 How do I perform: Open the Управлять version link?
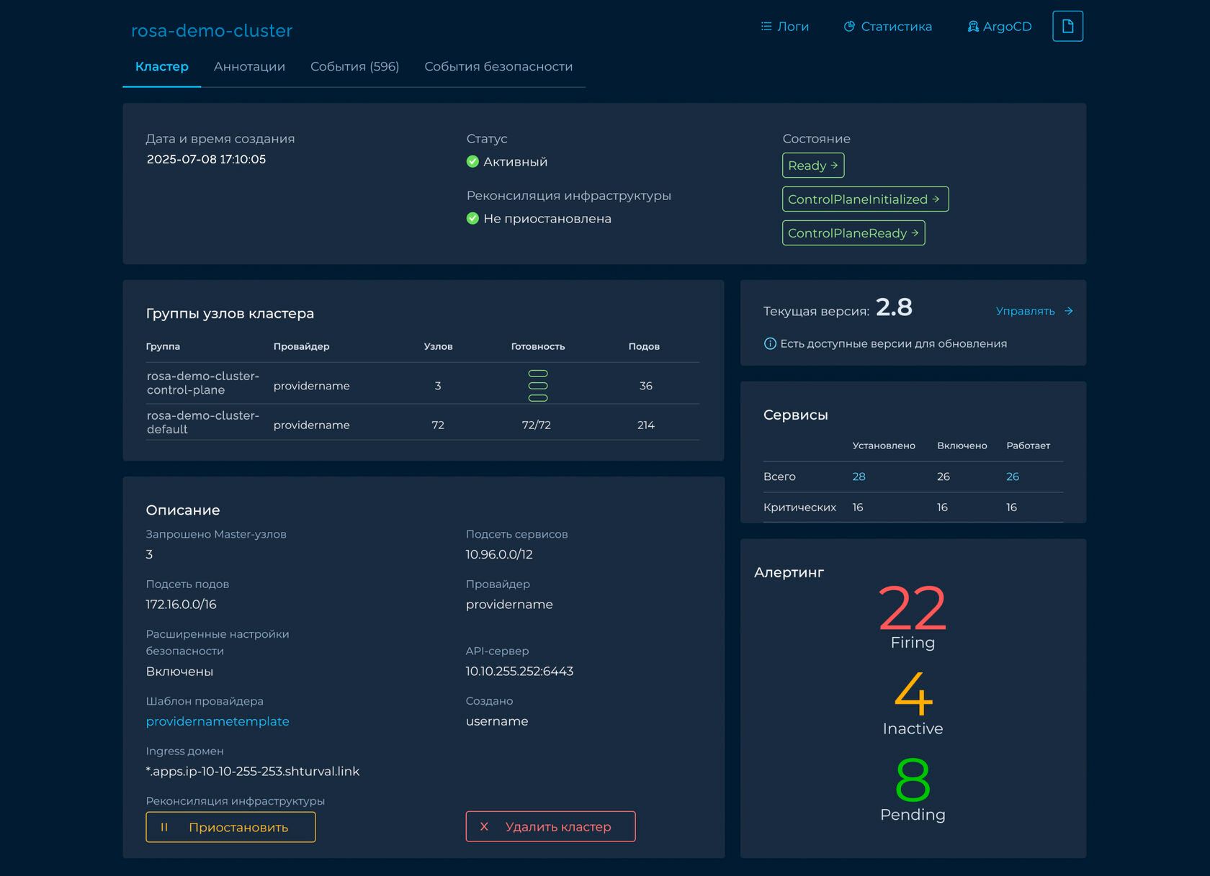point(1034,311)
